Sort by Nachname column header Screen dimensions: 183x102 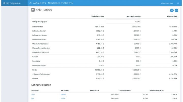[65, 90]
